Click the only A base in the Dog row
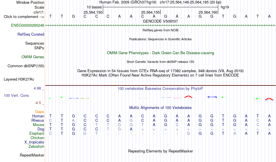276x162 pixels. click(131, 129)
